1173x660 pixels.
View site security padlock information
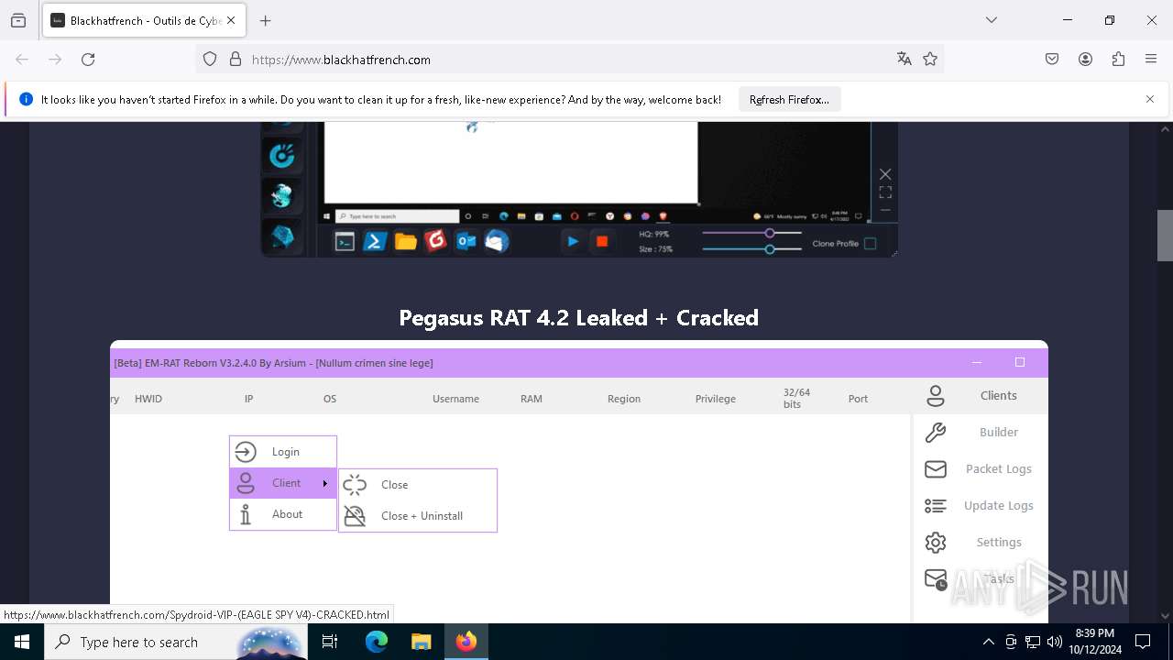point(236,59)
